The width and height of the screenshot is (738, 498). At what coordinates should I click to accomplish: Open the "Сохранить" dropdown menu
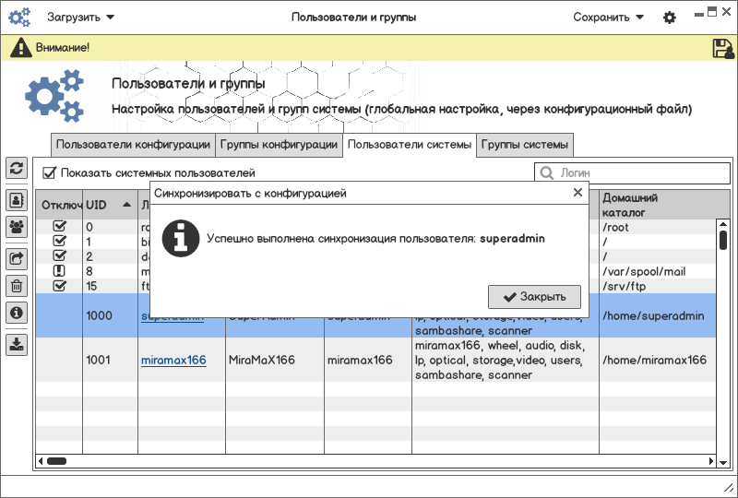[607, 18]
